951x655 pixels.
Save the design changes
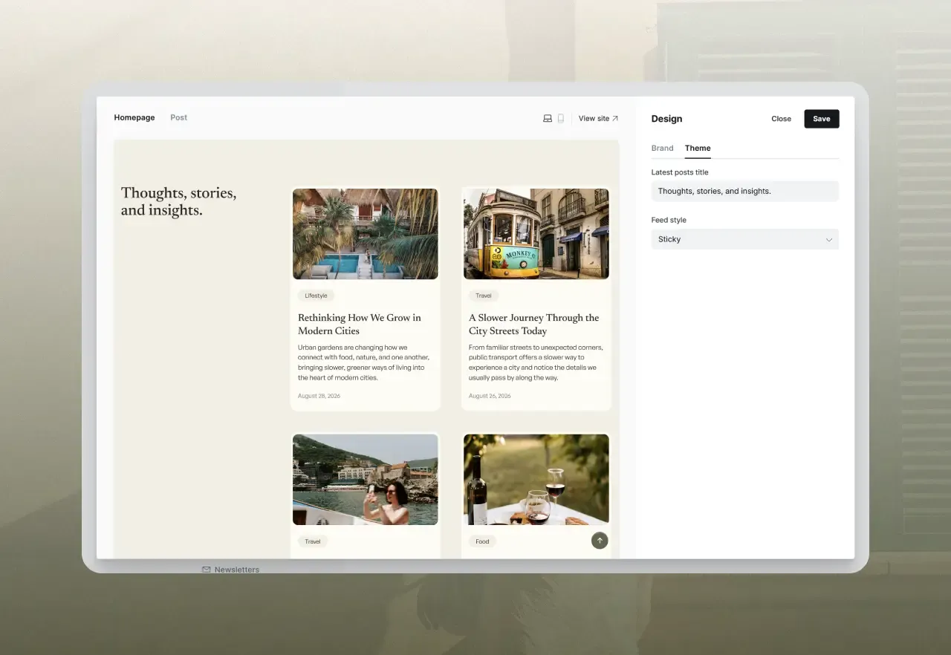(x=822, y=119)
